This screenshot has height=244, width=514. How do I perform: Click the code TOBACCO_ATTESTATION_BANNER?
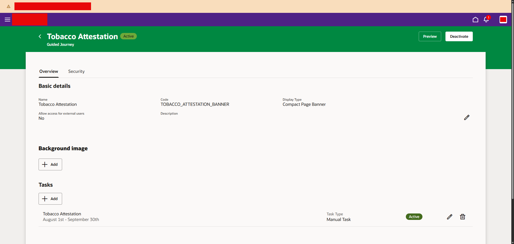tap(195, 104)
